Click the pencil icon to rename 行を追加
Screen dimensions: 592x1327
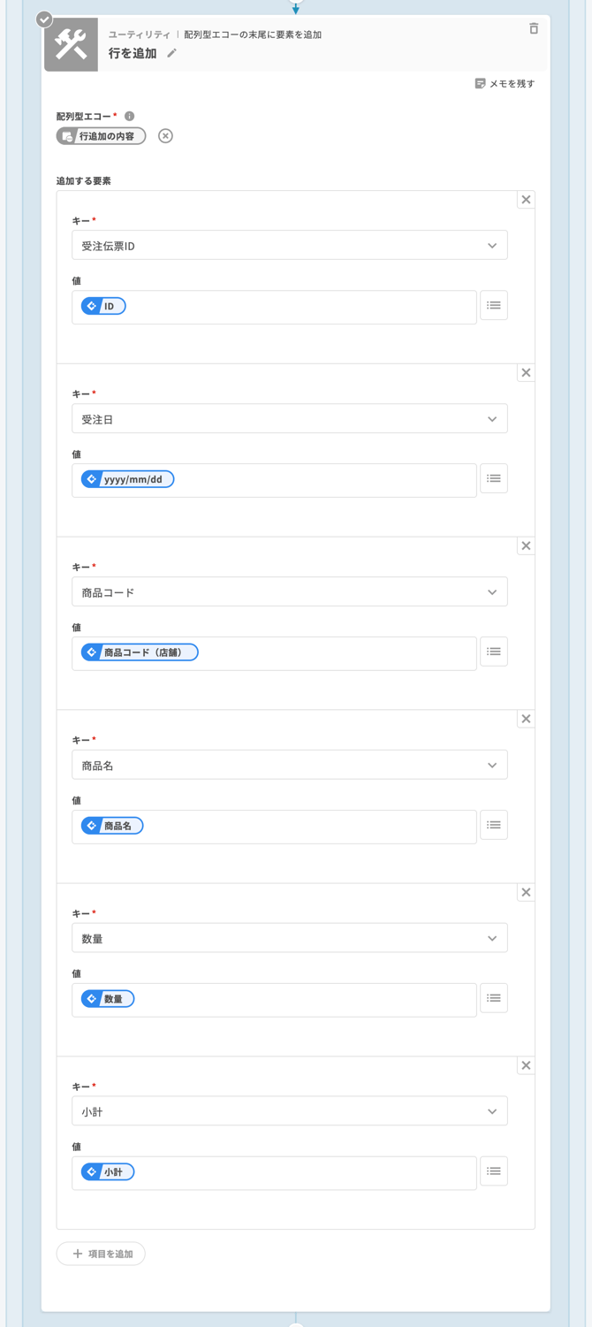point(171,54)
